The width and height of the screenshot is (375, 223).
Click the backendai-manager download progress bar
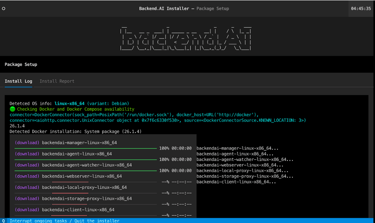[85, 148]
